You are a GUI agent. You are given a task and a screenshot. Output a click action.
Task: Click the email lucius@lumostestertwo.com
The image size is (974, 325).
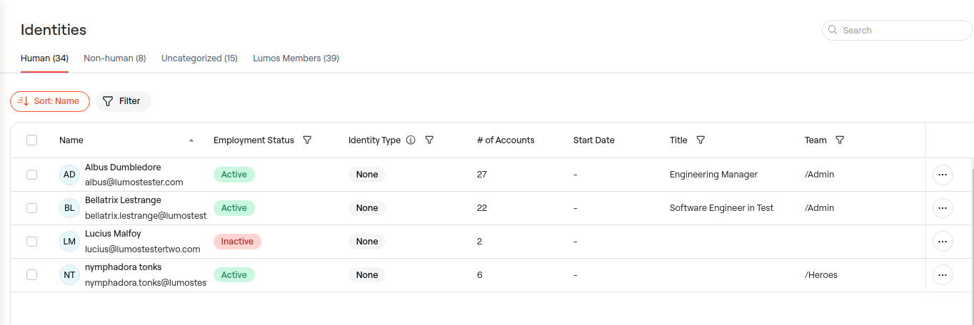coord(143,249)
